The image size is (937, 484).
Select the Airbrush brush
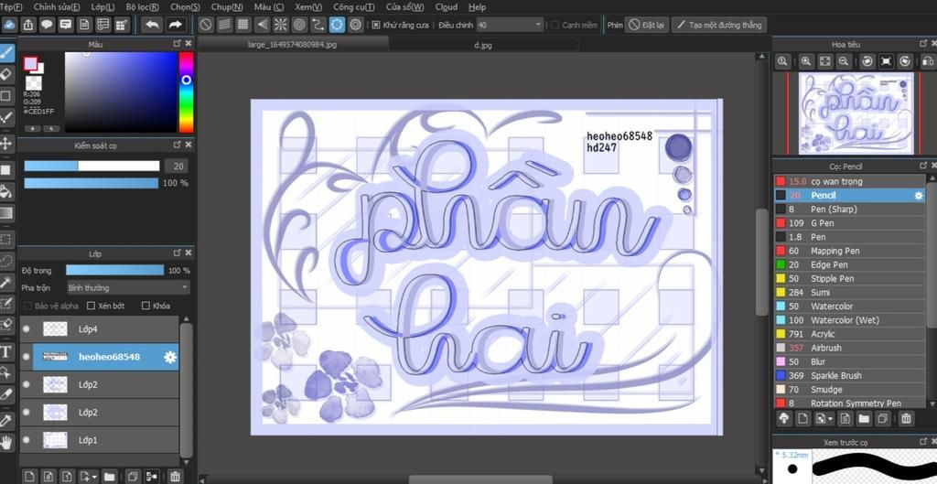(850, 348)
